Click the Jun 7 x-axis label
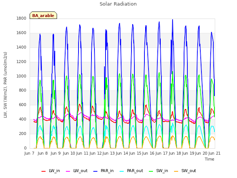This screenshot has height=178, width=237. pos(29,153)
